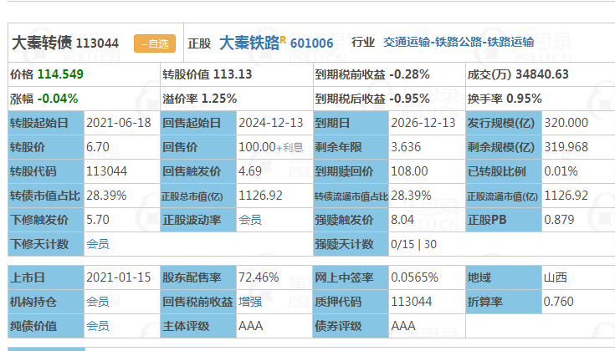Click 会员 link next to 正股波动率
The height and width of the screenshot is (351, 615).
point(250,220)
